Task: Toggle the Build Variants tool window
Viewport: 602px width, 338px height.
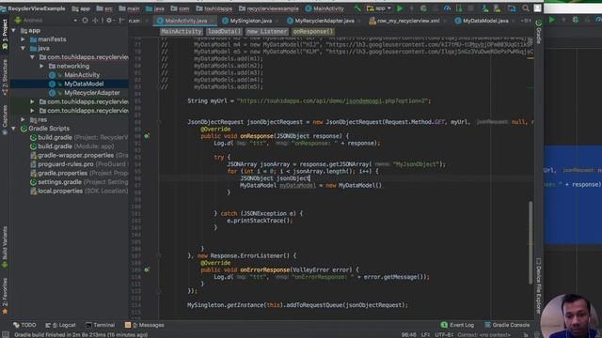Action: (x=5, y=247)
